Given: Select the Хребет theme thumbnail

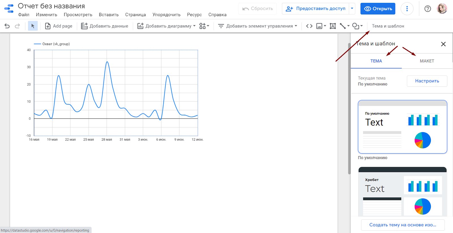Looking at the screenshot, I should tap(402, 192).
